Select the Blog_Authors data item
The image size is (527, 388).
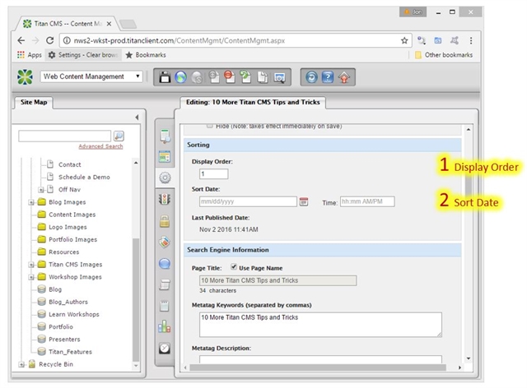[68, 302]
